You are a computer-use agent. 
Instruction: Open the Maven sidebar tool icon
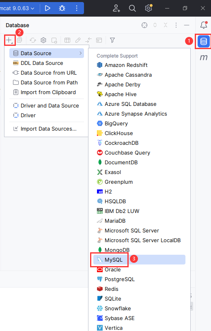click(204, 57)
